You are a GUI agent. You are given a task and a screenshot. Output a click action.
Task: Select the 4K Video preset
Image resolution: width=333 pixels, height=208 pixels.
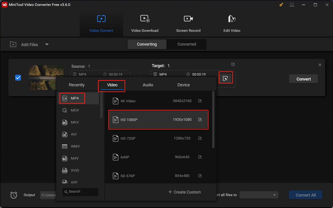click(x=158, y=101)
